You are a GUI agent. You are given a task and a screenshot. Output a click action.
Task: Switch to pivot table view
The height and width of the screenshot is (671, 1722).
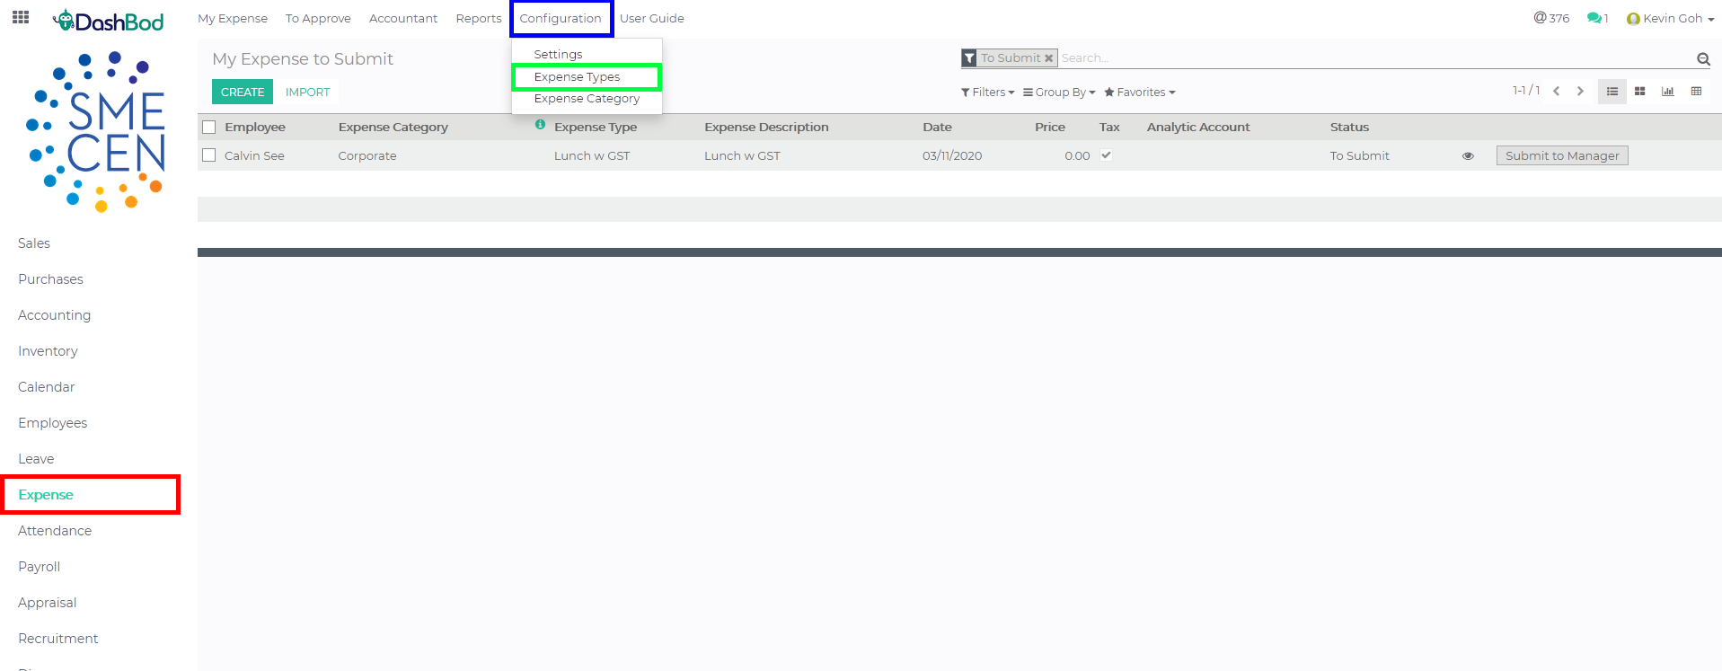1696,92
